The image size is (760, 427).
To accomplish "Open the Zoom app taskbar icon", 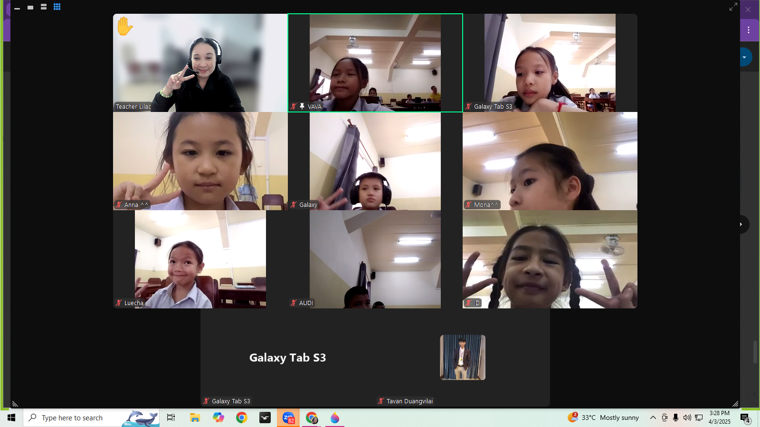I will pos(288,418).
